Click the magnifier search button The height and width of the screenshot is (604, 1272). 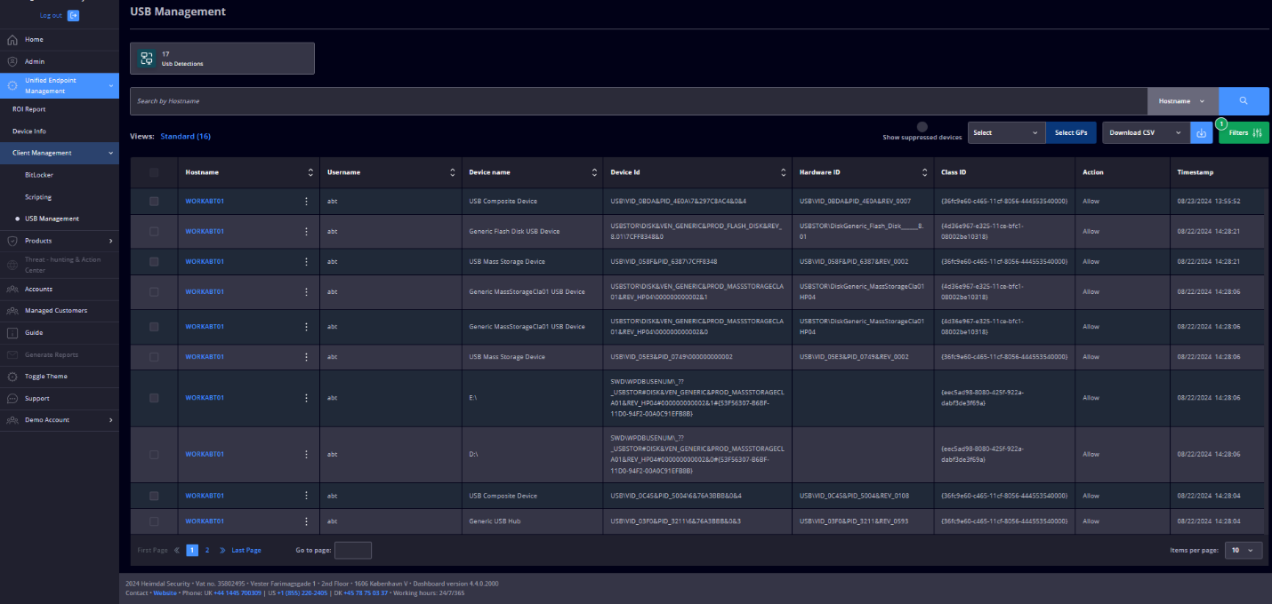coord(1244,101)
